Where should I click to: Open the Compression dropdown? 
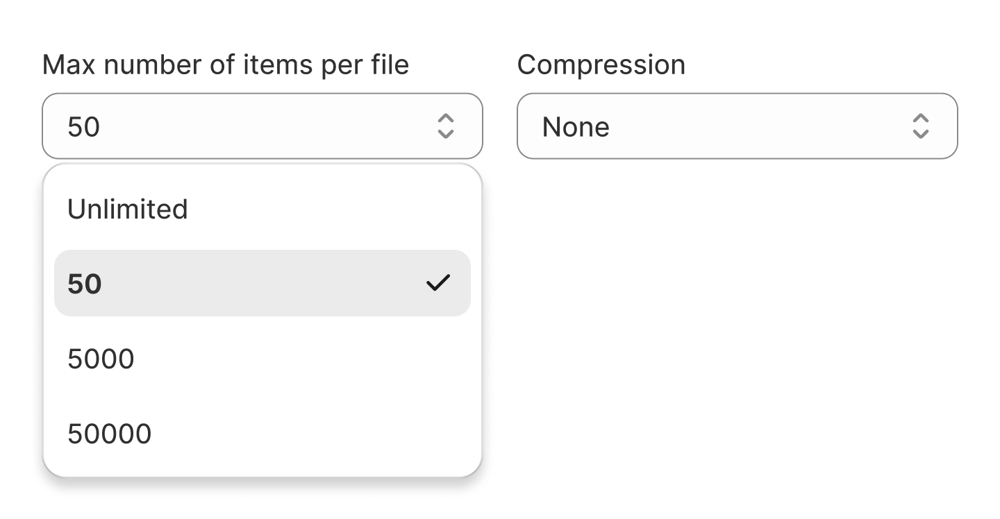pyautogui.click(x=736, y=126)
